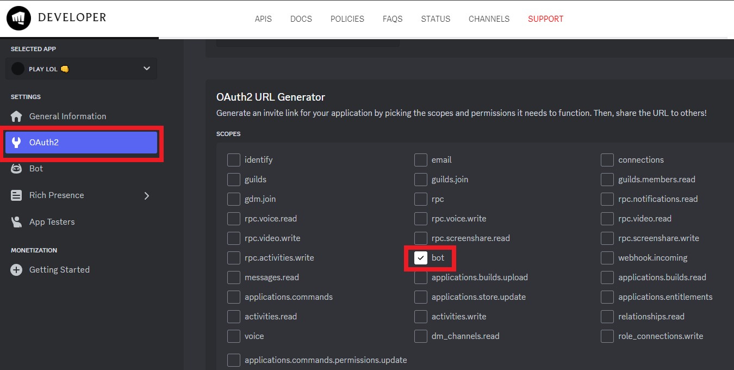Tick the webhook.incoming checkbox

pyautogui.click(x=607, y=258)
